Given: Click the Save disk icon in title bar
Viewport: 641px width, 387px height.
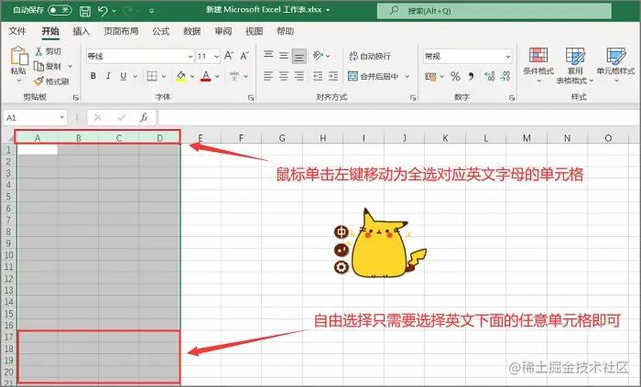Looking at the screenshot, I should [84, 11].
